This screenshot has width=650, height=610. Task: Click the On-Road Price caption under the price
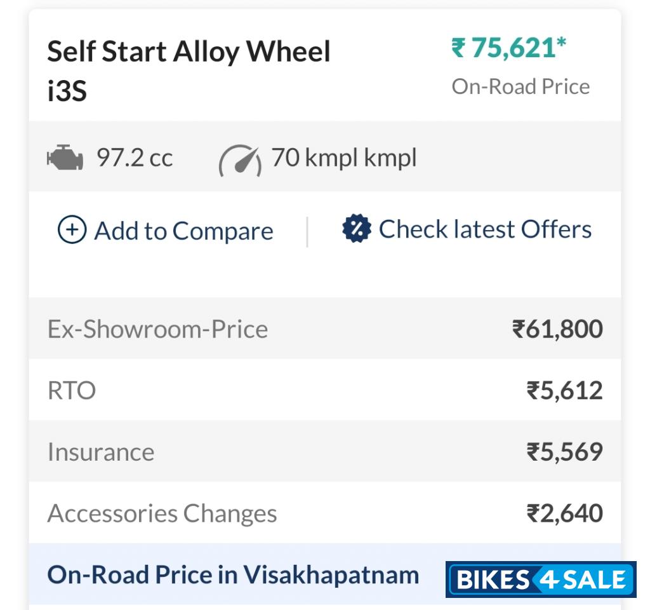coord(521,86)
